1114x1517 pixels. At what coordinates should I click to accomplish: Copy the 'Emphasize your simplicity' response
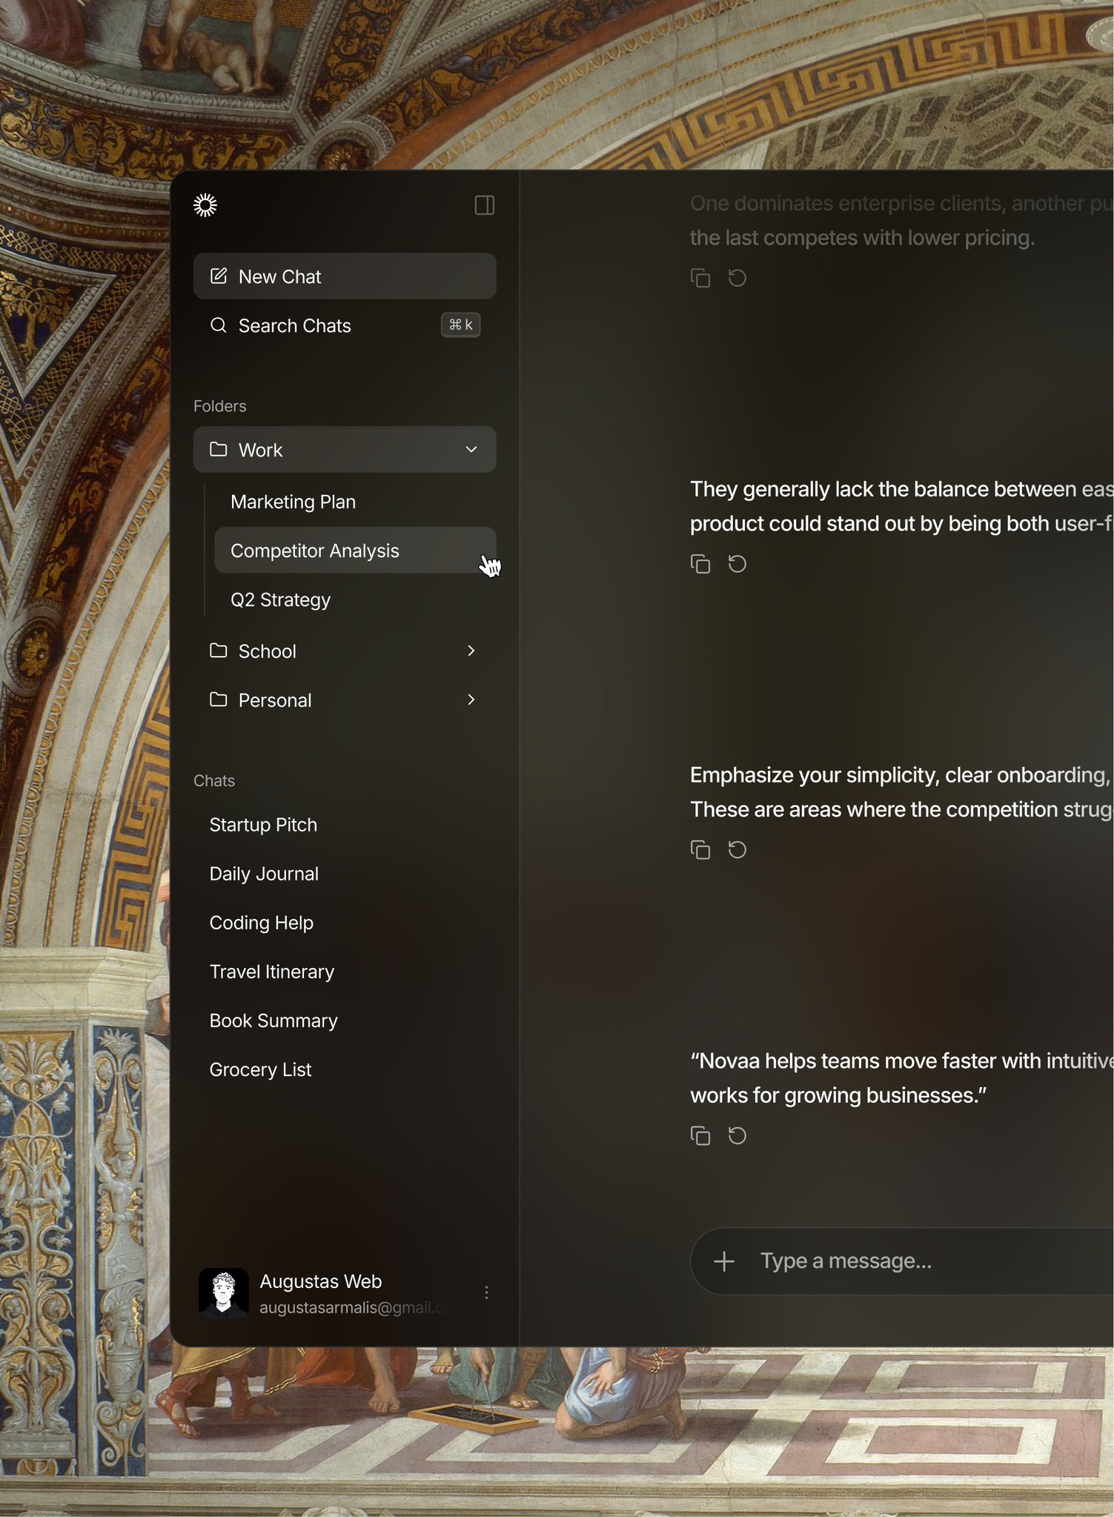[700, 850]
